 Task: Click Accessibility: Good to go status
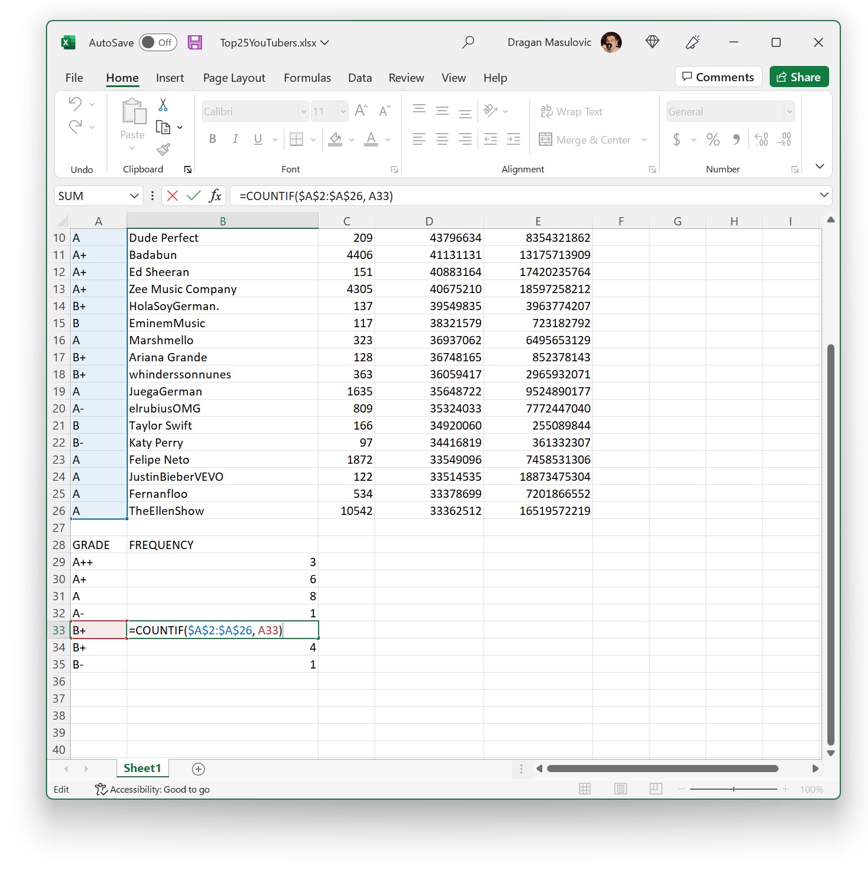(152, 789)
